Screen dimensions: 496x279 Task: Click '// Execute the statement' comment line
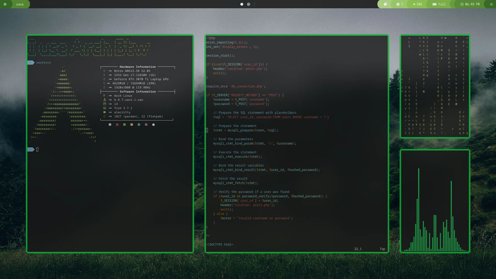click(235, 152)
